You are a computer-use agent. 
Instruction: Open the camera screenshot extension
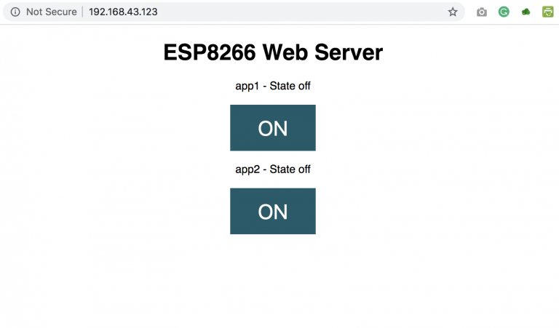(482, 12)
